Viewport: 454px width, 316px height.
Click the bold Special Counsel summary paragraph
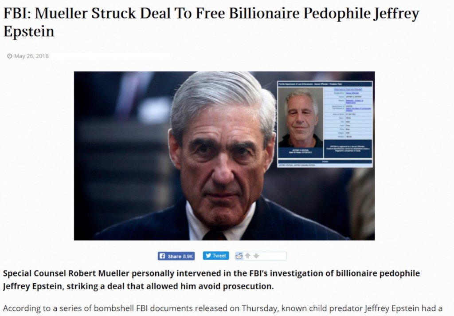(211, 280)
